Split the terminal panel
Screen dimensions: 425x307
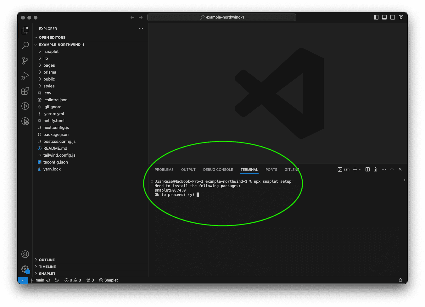pos(367,170)
